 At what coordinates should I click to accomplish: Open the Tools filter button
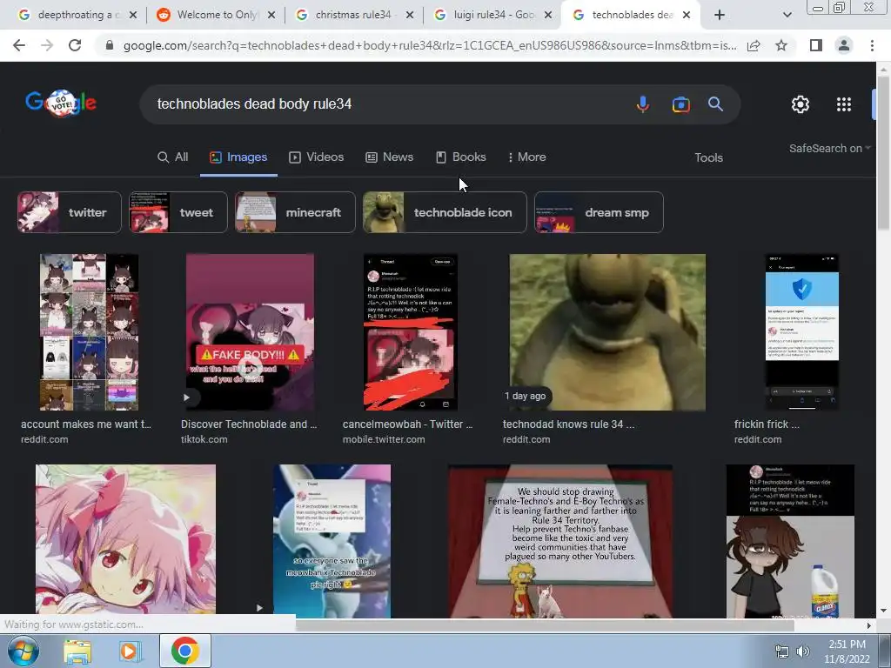click(x=708, y=158)
